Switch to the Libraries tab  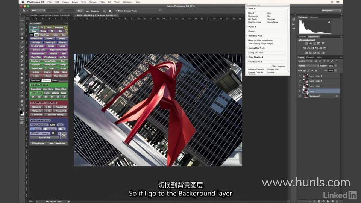tap(302, 36)
